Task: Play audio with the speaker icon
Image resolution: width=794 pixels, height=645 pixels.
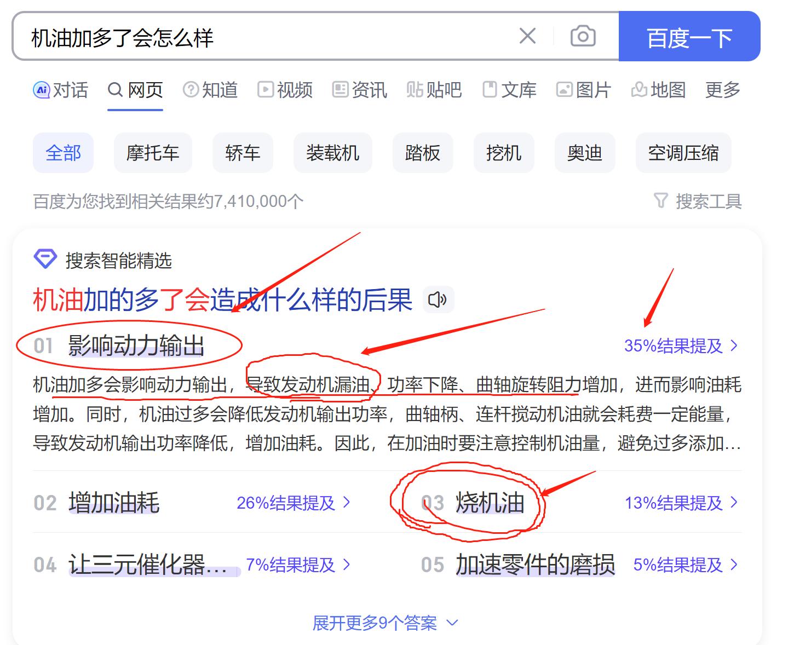Action: point(438,300)
